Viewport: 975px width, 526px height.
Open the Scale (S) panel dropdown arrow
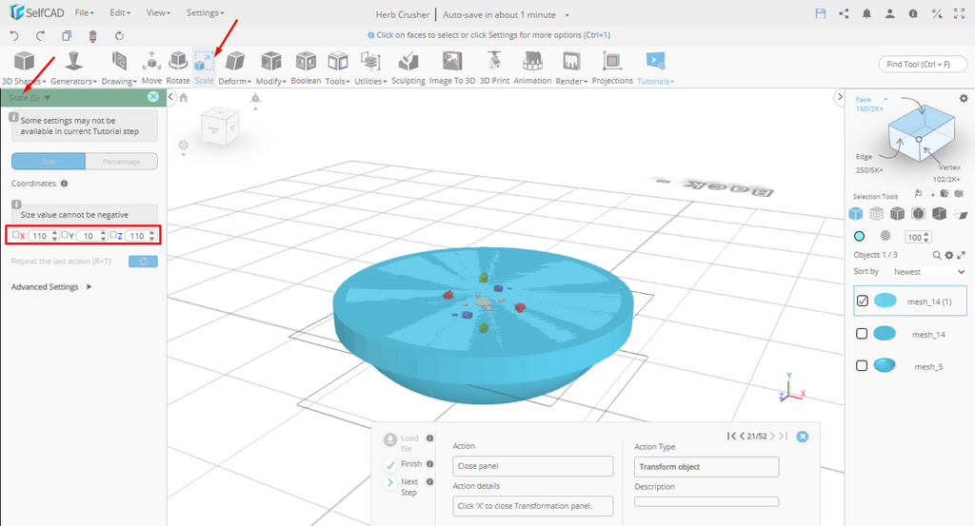48,98
